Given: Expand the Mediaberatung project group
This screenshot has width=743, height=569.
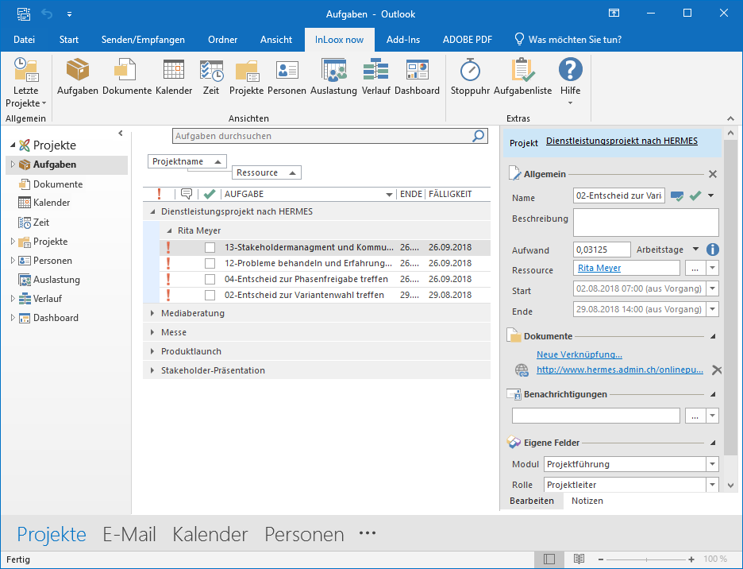Looking at the screenshot, I should [x=152, y=313].
